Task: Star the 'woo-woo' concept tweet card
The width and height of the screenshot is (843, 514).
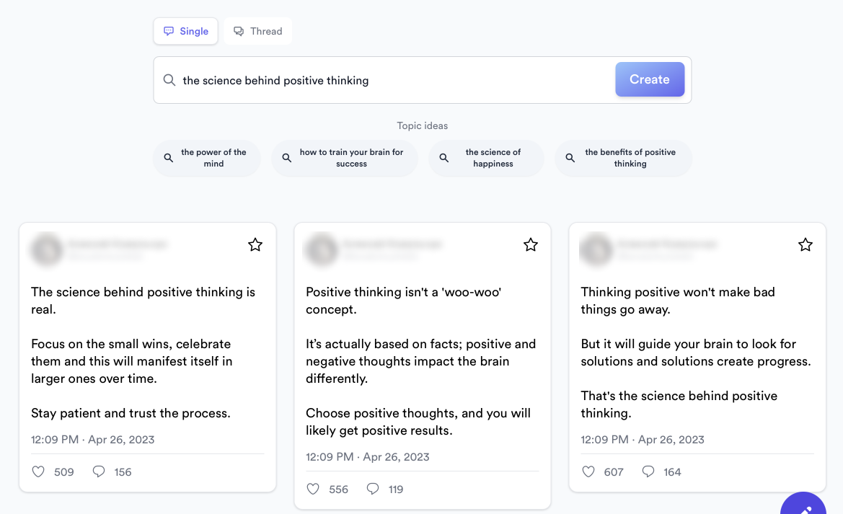Action: point(531,245)
